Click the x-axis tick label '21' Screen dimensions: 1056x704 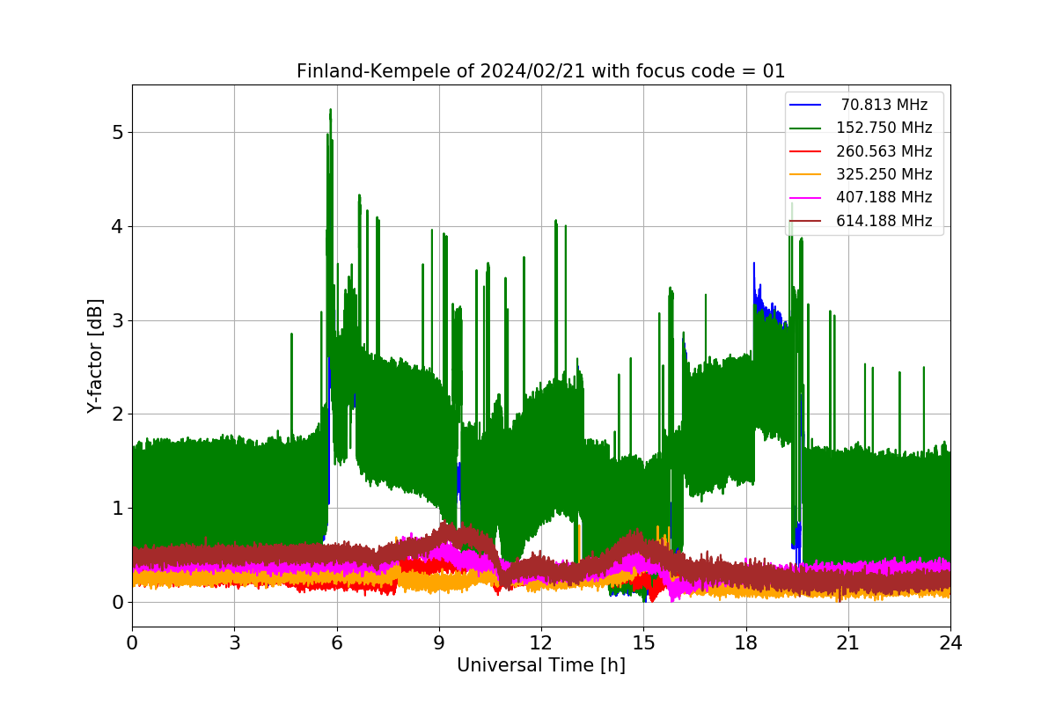tap(848, 643)
